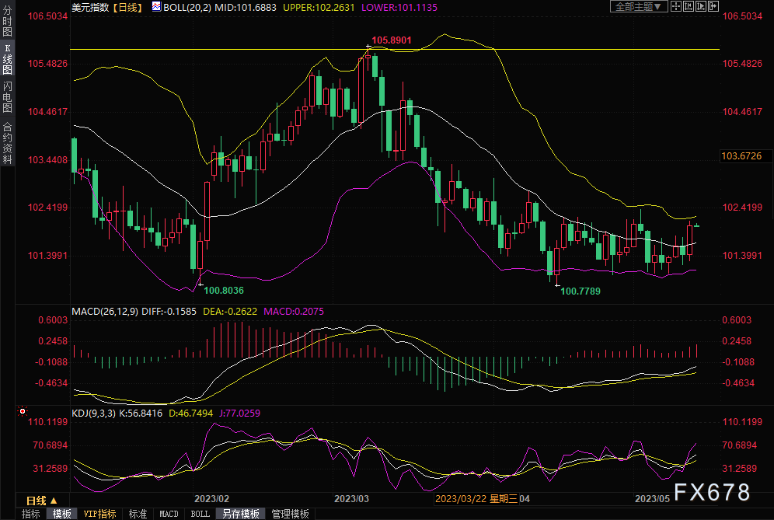The width and height of the screenshot is (774, 520).
Task: Select the 模板 bottom tab
Action: tap(62, 514)
